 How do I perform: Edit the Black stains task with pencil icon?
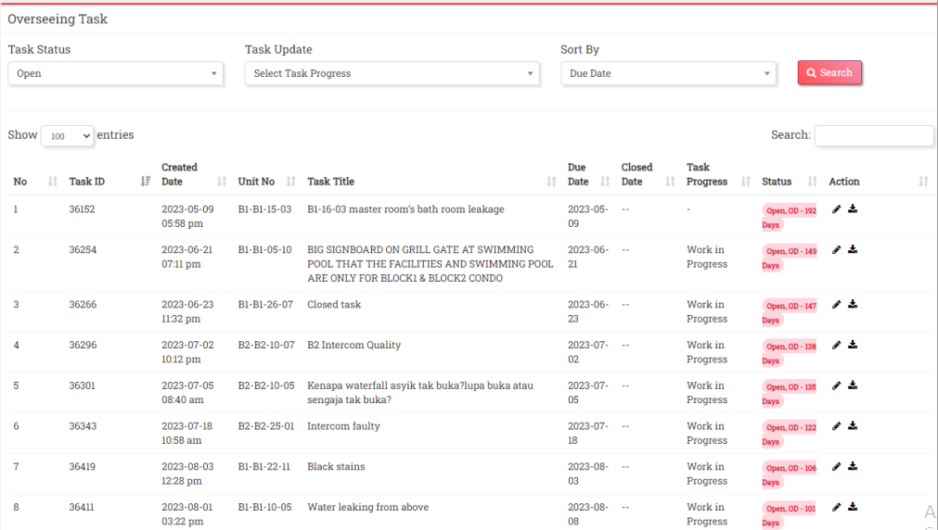tap(836, 467)
